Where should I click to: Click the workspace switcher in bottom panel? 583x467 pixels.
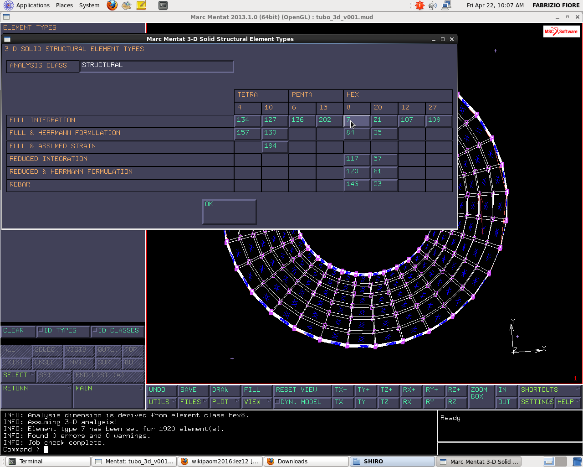point(555,462)
